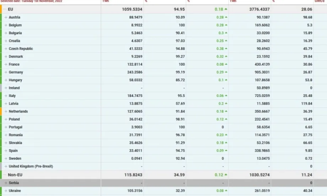This screenshot has height=196, width=327.
Task: Collapse the Non-EU group
Action: click(5, 175)
